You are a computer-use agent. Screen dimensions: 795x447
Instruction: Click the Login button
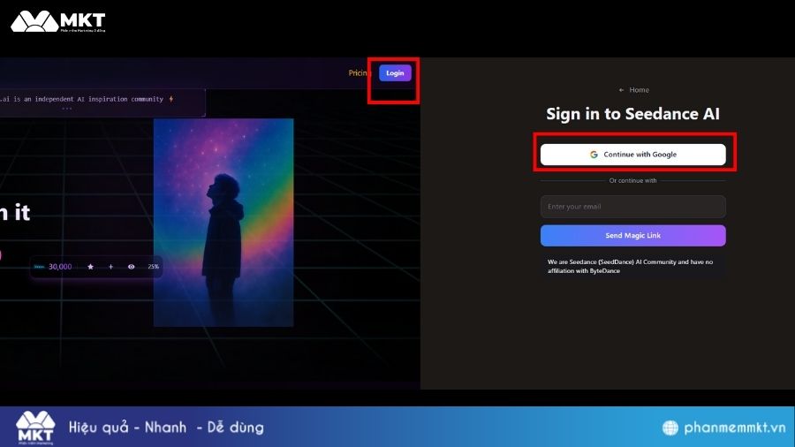click(x=395, y=73)
